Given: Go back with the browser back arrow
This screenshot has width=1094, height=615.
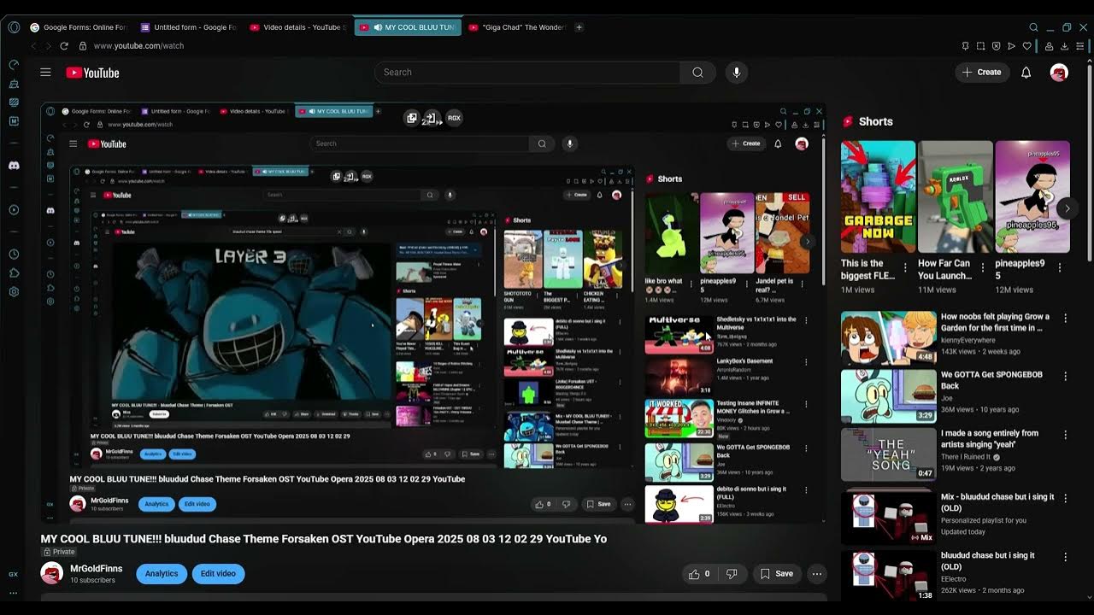Looking at the screenshot, I should coord(34,46).
